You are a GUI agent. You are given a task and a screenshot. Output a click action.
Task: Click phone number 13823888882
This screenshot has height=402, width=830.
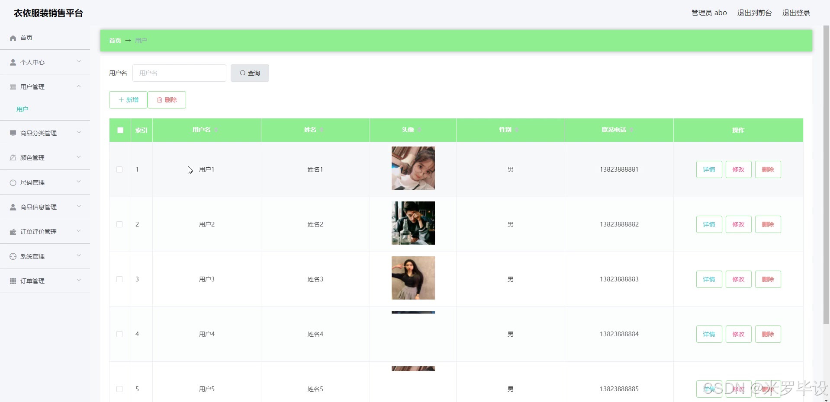coord(619,224)
